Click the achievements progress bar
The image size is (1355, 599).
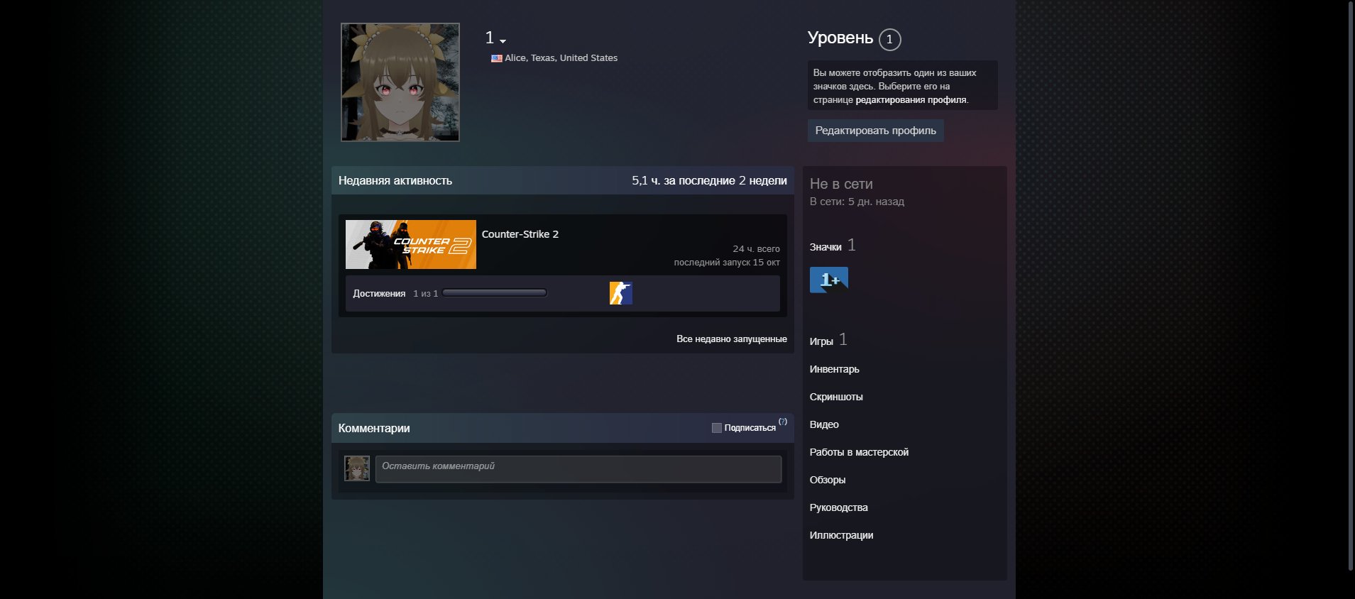[494, 293]
